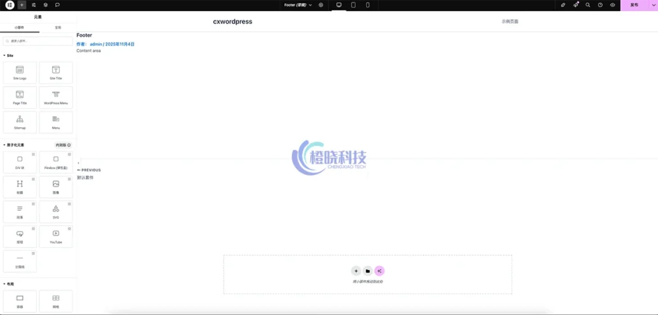Collapse the Site widgets section
Screen dimensions: 658x315
(4, 55)
